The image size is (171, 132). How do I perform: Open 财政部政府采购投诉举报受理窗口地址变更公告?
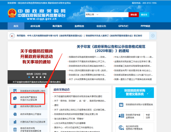(76, 114)
